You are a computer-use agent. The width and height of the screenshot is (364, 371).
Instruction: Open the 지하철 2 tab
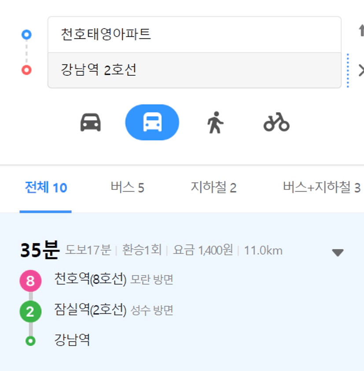tap(213, 187)
